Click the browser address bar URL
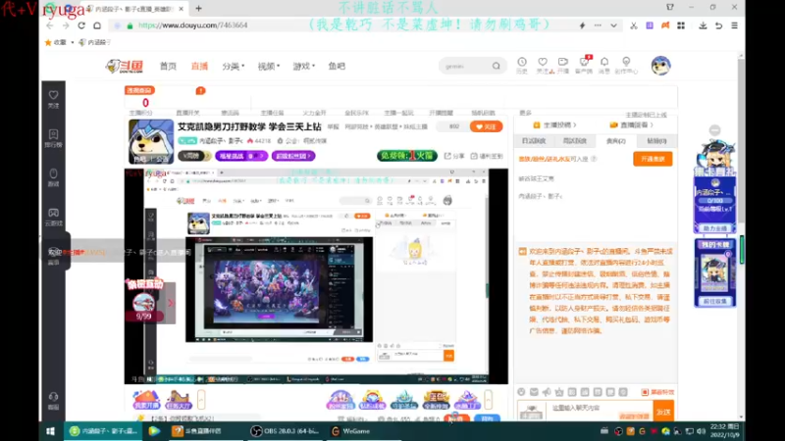Image resolution: width=785 pixels, height=441 pixels. pos(192,25)
